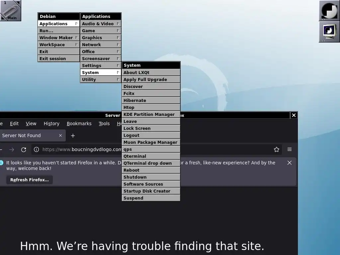Launch About LXQt
Image resolution: width=340 pixels, height=255 pixels.
coord(151,72)
